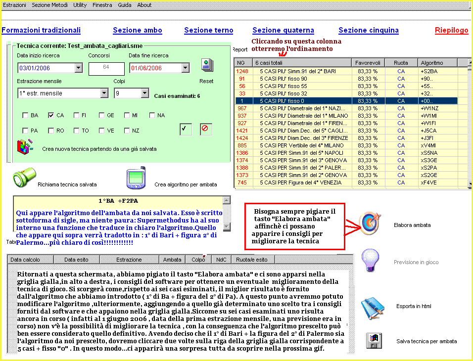Open the 'Data fine ricerca' date dropdown

pyautogui.click(x=186, y=68)
